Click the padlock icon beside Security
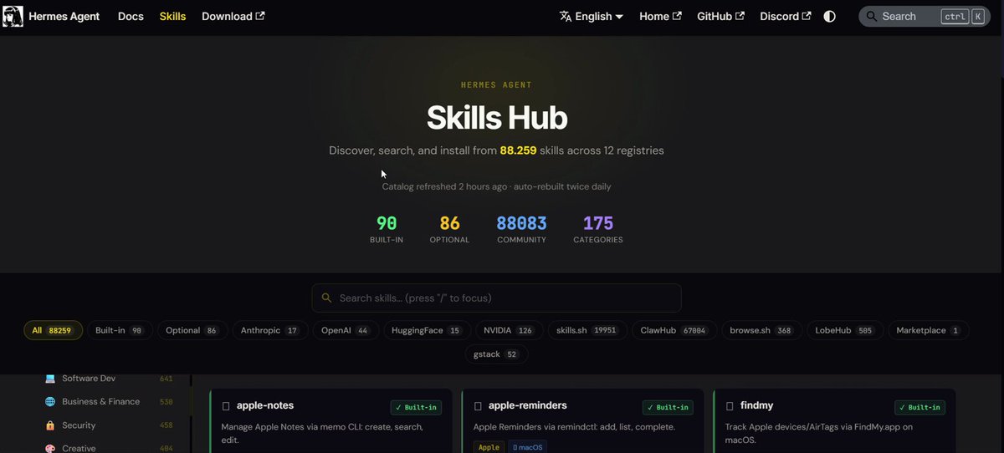 coord(50,425)
